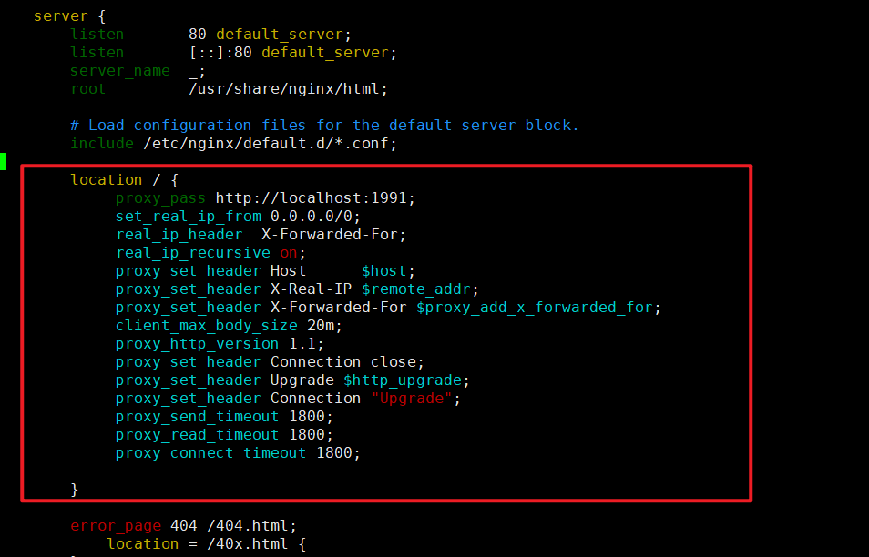Click the /etc/nginx/default.d/*.conf include path
Image resolution: width=869 pixels, height=557 pixels.
point(270,144)
